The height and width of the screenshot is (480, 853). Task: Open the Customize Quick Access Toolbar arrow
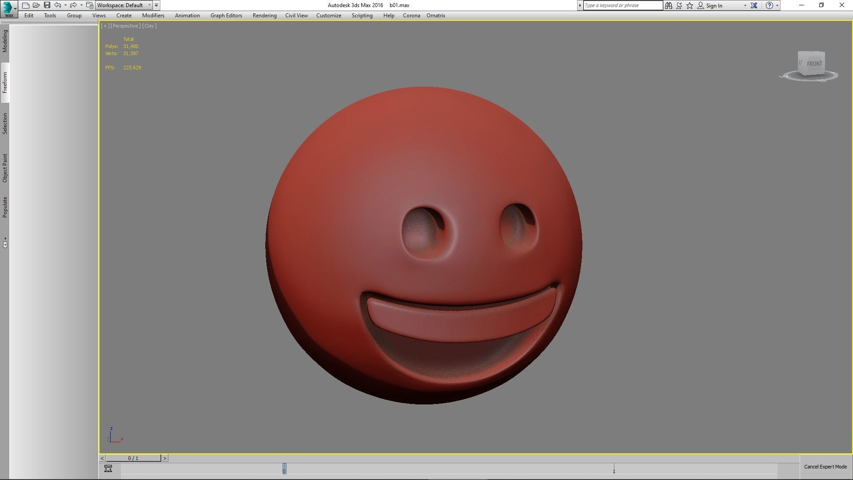pos(156,5)
